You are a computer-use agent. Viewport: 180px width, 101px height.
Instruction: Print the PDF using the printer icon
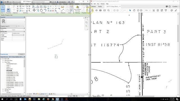click(x=100, y=10)
